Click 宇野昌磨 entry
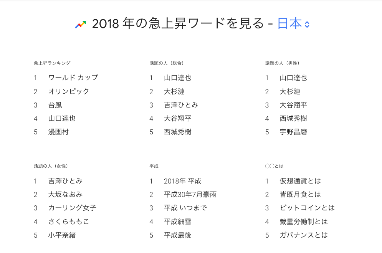 pos(293,132)
